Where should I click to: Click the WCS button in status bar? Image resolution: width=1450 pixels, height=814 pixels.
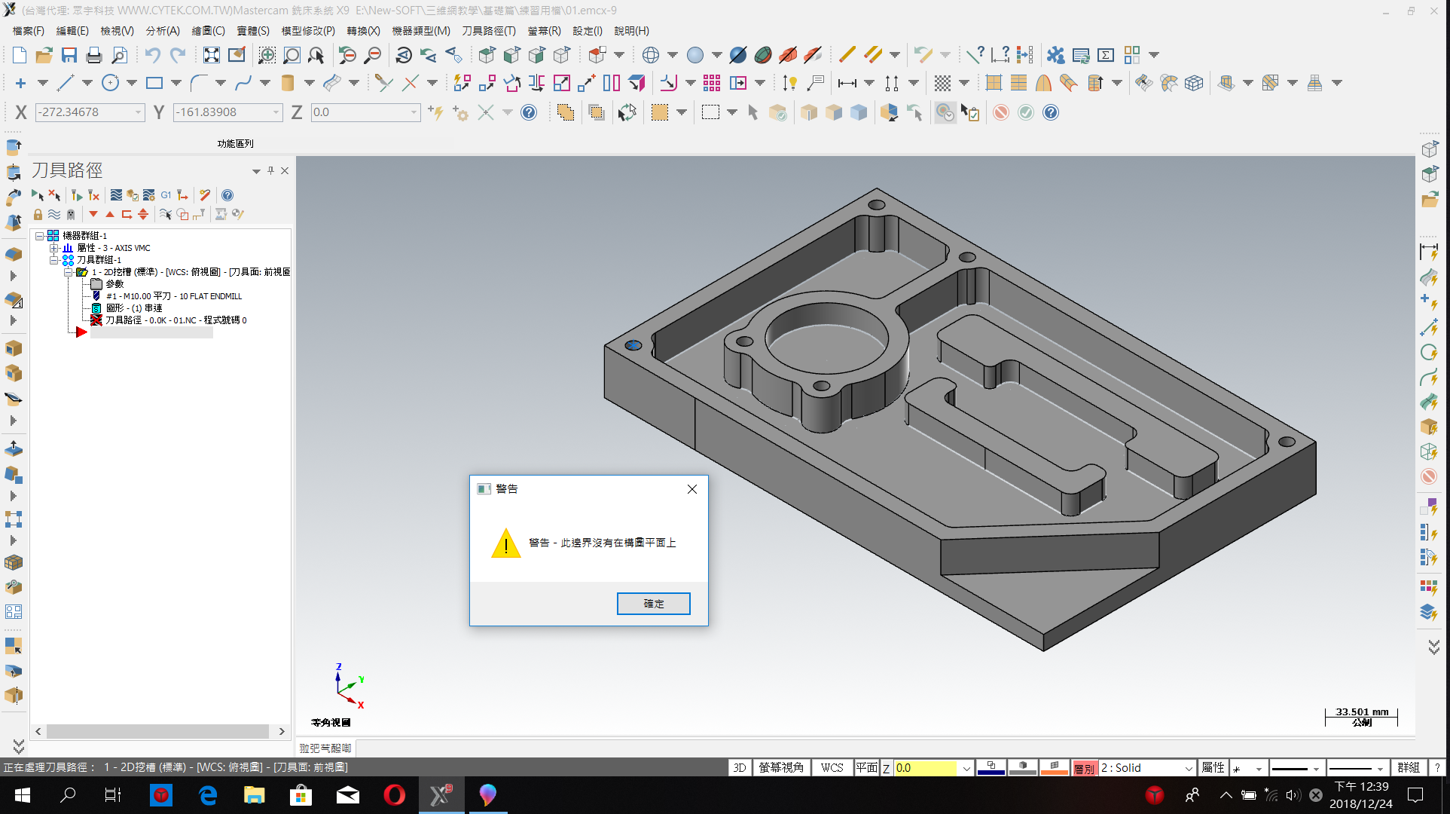point(832,767)
